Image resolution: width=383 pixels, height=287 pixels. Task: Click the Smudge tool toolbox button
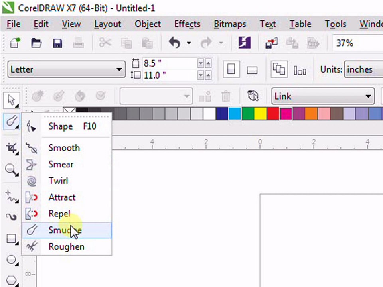(x=12, y=121)
